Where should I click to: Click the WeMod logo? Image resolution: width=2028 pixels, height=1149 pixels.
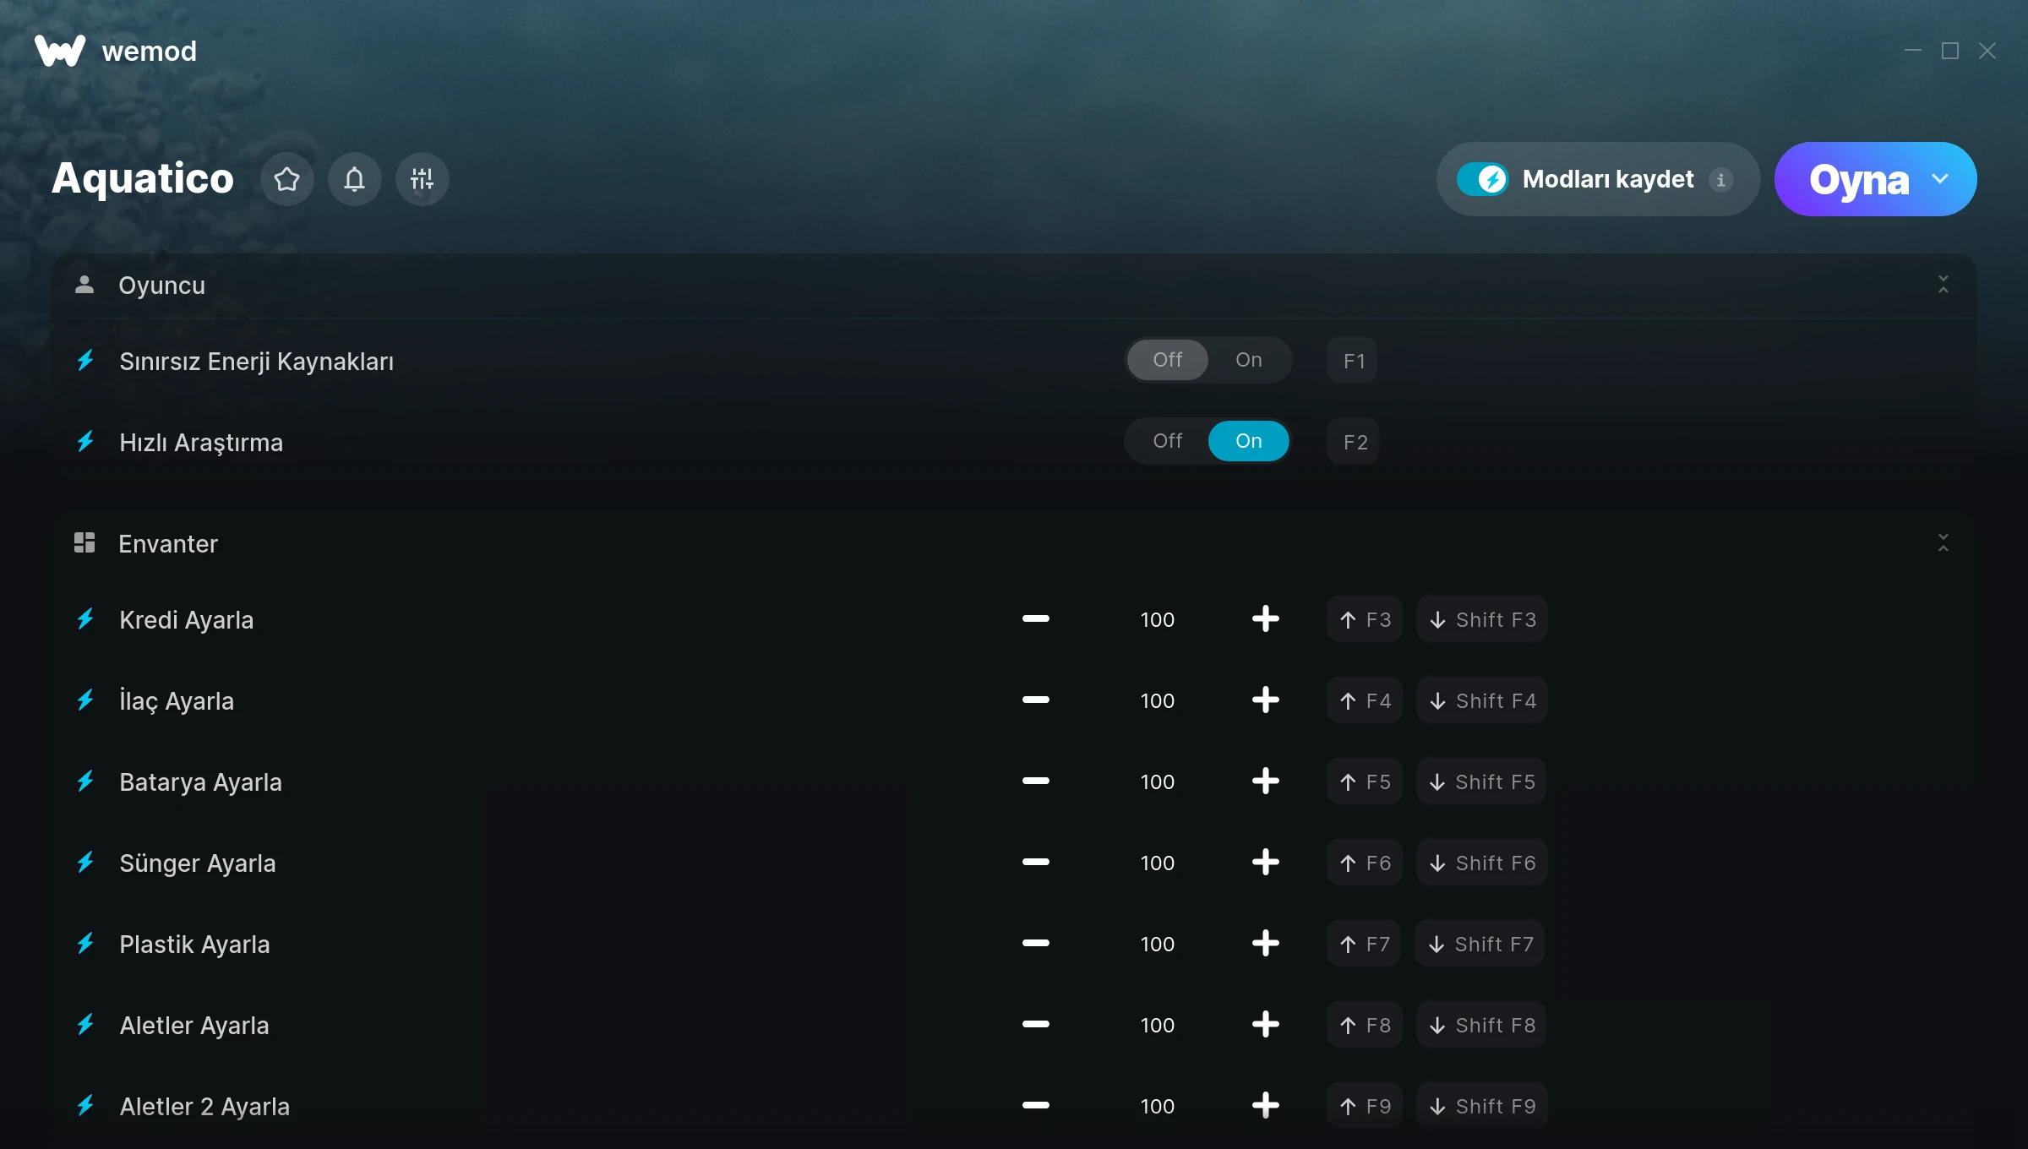(60, 51)
